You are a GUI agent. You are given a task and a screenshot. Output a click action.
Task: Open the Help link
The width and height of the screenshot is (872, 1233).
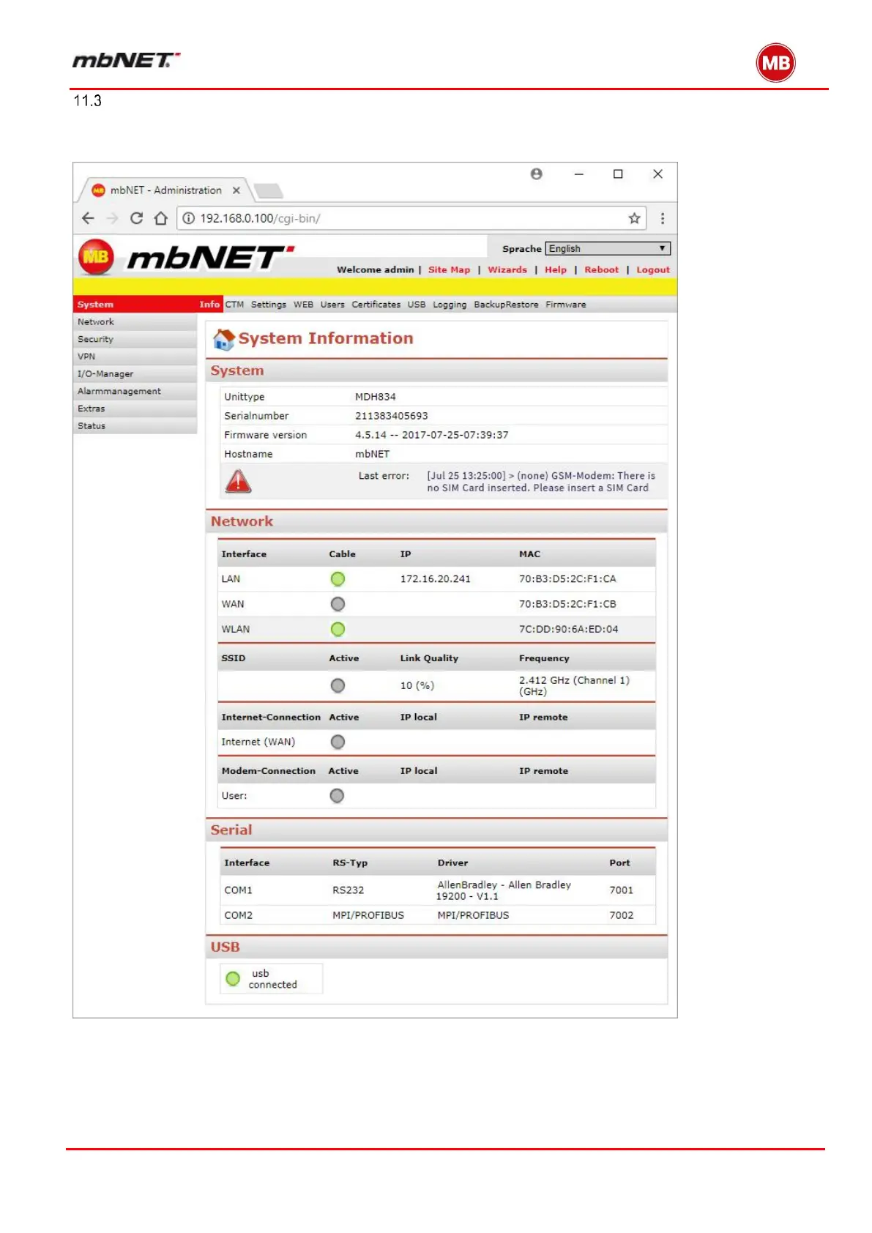click(x=556, y=269)
